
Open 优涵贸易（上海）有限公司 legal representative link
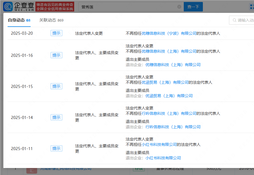pos(165,82)
